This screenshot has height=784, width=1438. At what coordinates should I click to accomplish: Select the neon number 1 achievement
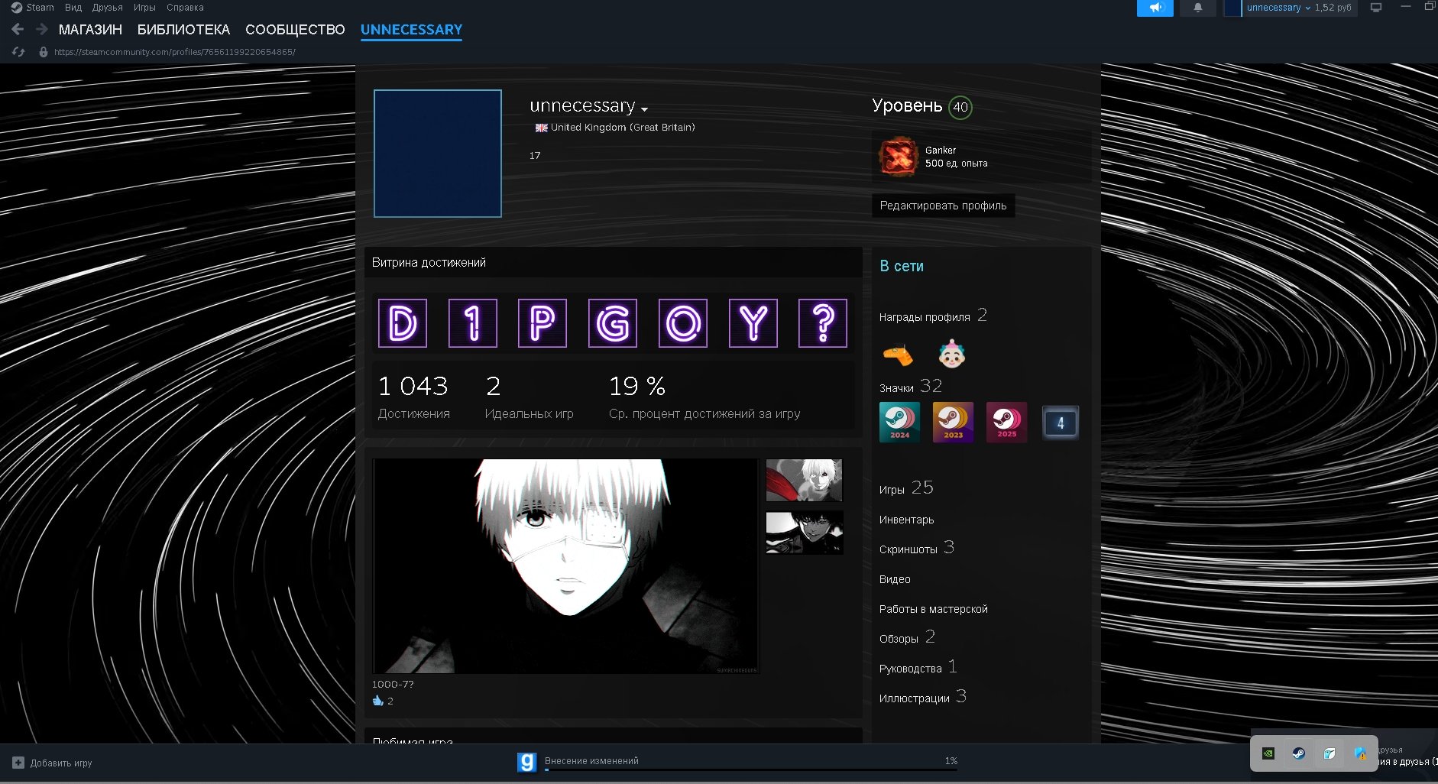pyautogui.click(x=473, y=323)
